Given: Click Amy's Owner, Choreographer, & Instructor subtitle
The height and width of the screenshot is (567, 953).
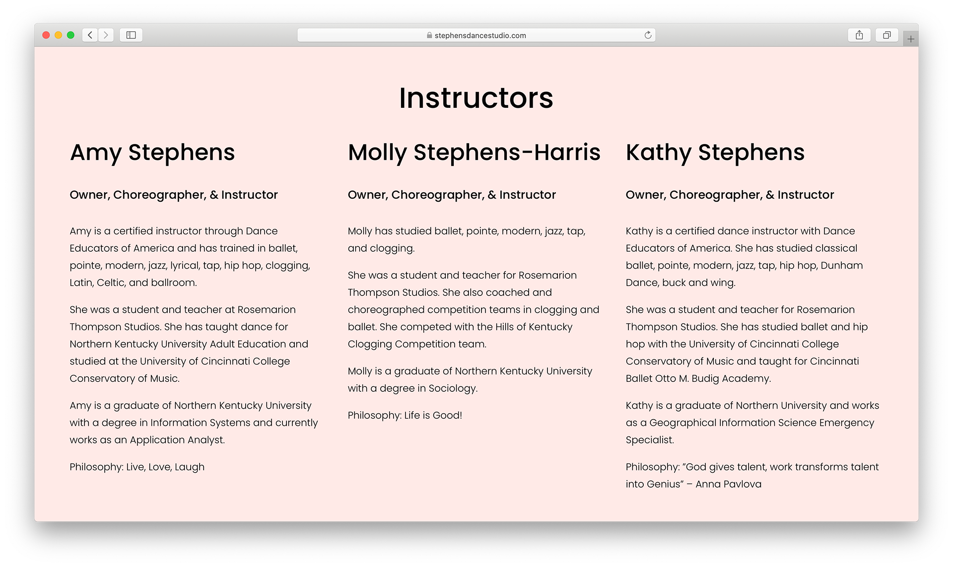Looking at the screenshot, I should (x=174, y=195).
